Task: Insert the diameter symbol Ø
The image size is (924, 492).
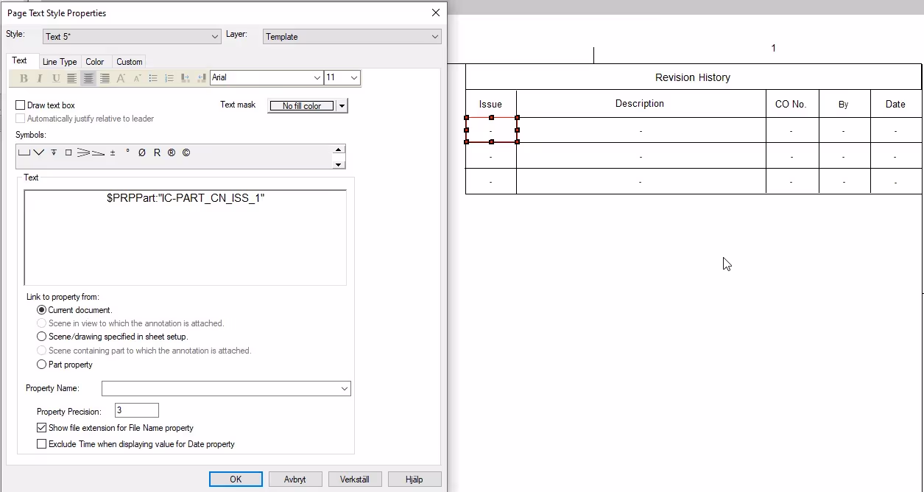Action: tap(141, 152)
